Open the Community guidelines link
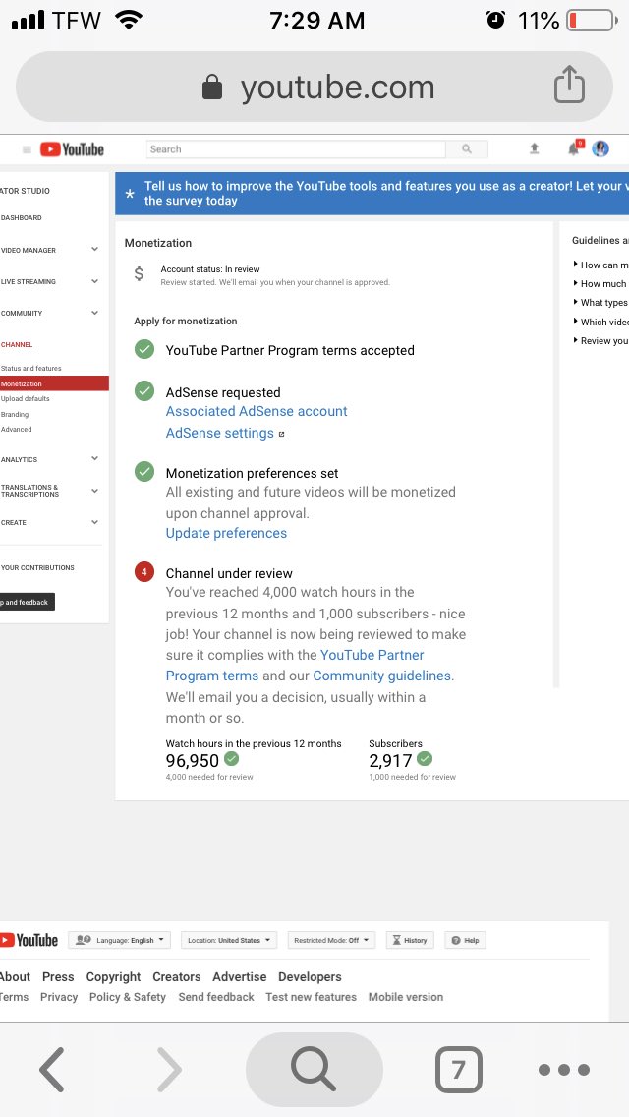This screenshot has height=1117, width=629. click(x=383, y=676)
